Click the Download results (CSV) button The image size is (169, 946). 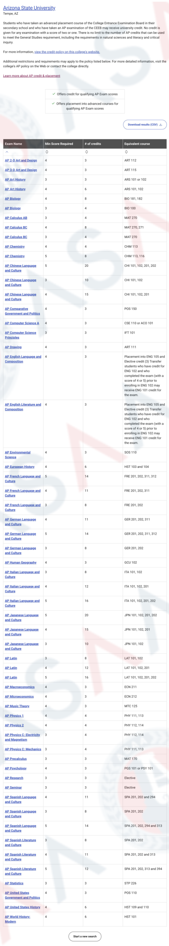[145, 125]
